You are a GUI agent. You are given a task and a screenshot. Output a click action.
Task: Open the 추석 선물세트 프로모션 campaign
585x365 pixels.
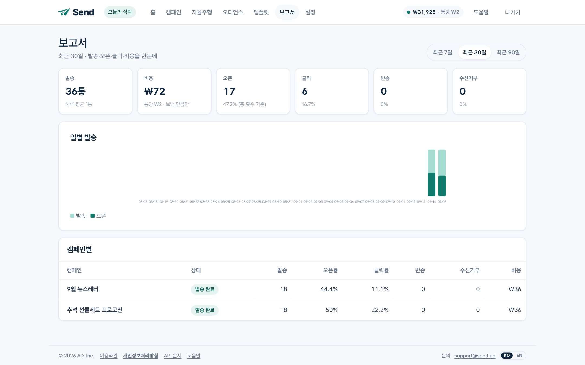(x=95, y=310)
